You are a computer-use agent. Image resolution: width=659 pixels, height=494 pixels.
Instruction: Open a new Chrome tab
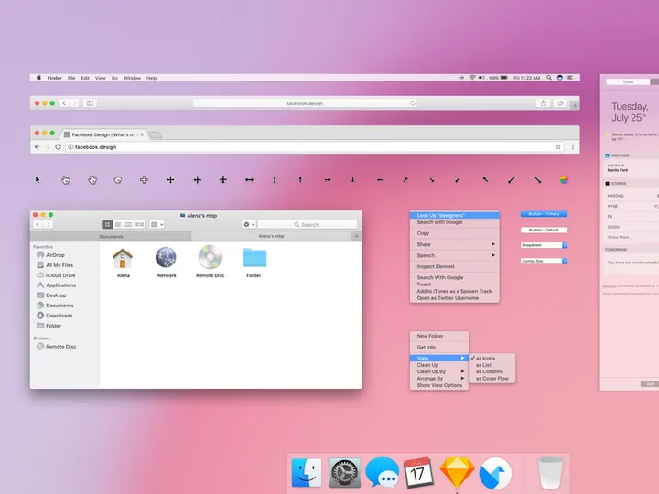point(156,134)
